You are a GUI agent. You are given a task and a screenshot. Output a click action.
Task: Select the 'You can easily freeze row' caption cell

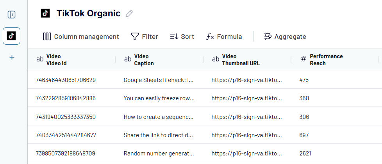coord(159,98)
